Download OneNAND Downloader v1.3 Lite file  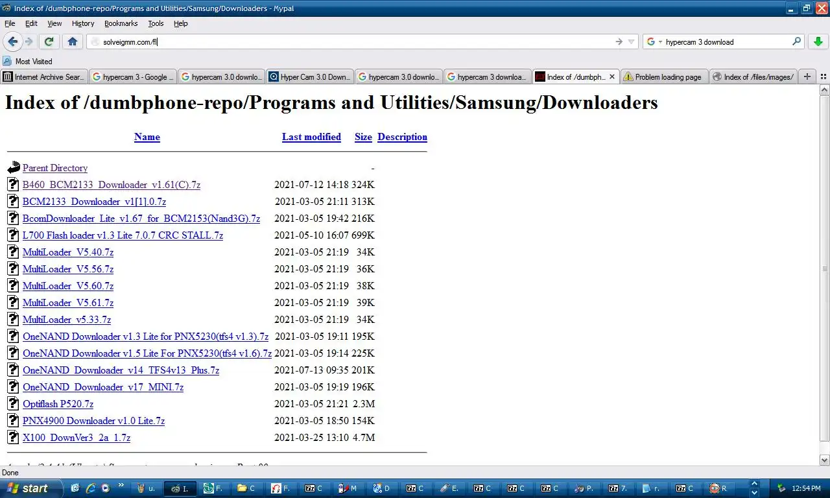pyautogui.click(x=145, y=337)
